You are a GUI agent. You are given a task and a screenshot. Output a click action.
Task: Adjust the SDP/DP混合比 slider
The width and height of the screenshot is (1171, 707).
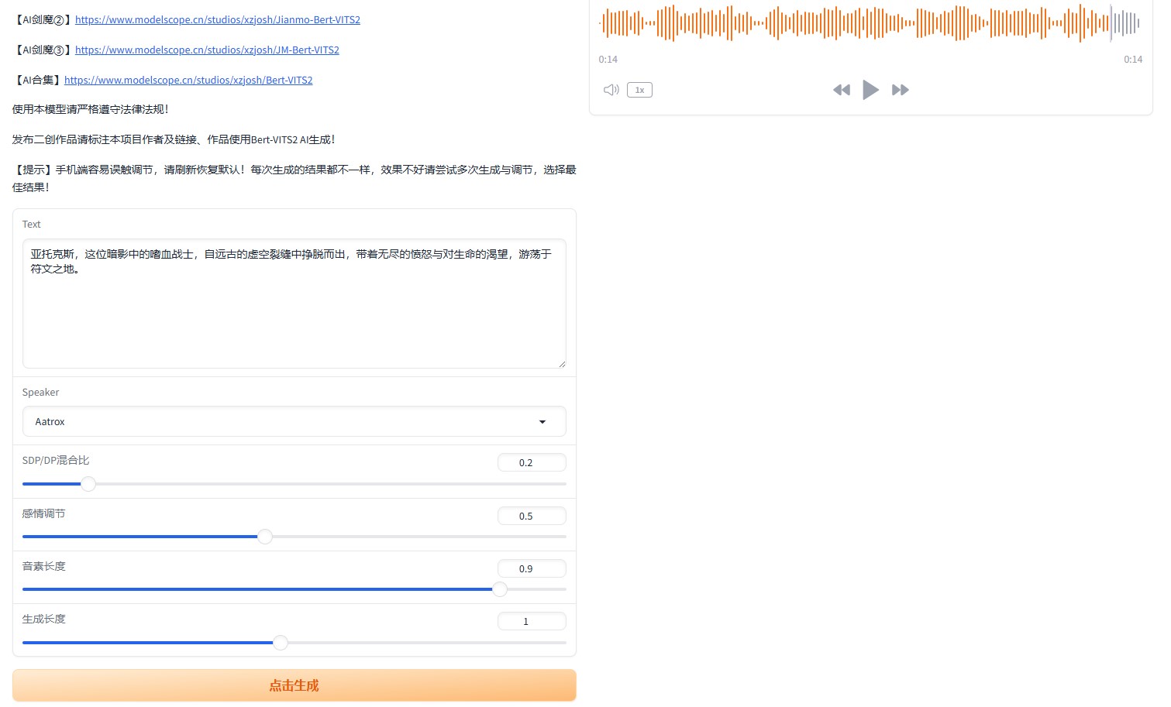(x=294, y=484)
